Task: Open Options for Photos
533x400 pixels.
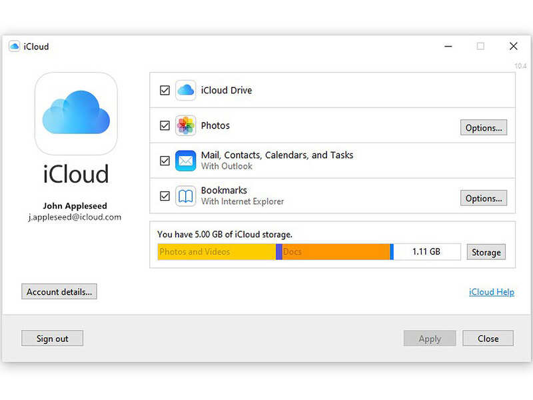Action: (484, 127)
